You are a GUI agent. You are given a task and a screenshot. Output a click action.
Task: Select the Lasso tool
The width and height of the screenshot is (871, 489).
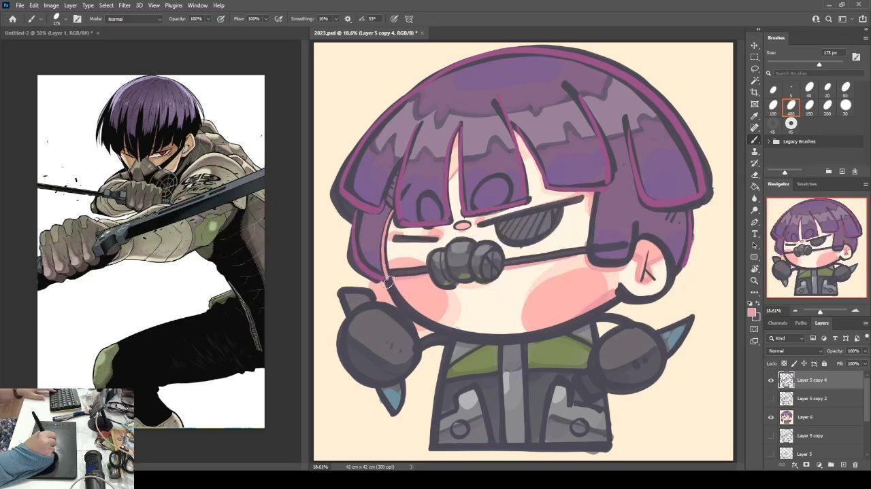[754, 69]
